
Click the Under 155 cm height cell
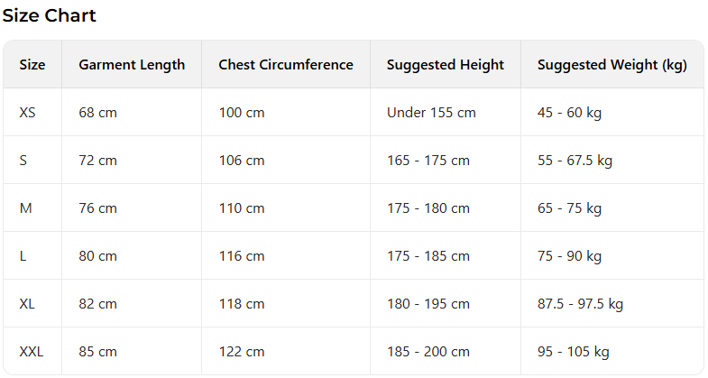point(431,113)
